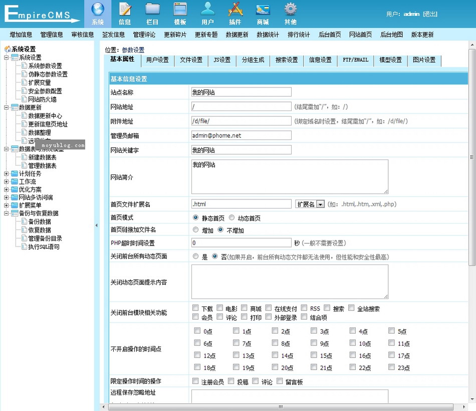Screen dimensions: 476x411
Task: Click the 退出 logout link
Action: tap(430, 14)
